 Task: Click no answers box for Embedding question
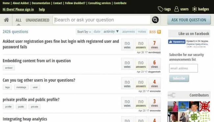(x=141, y=64)
